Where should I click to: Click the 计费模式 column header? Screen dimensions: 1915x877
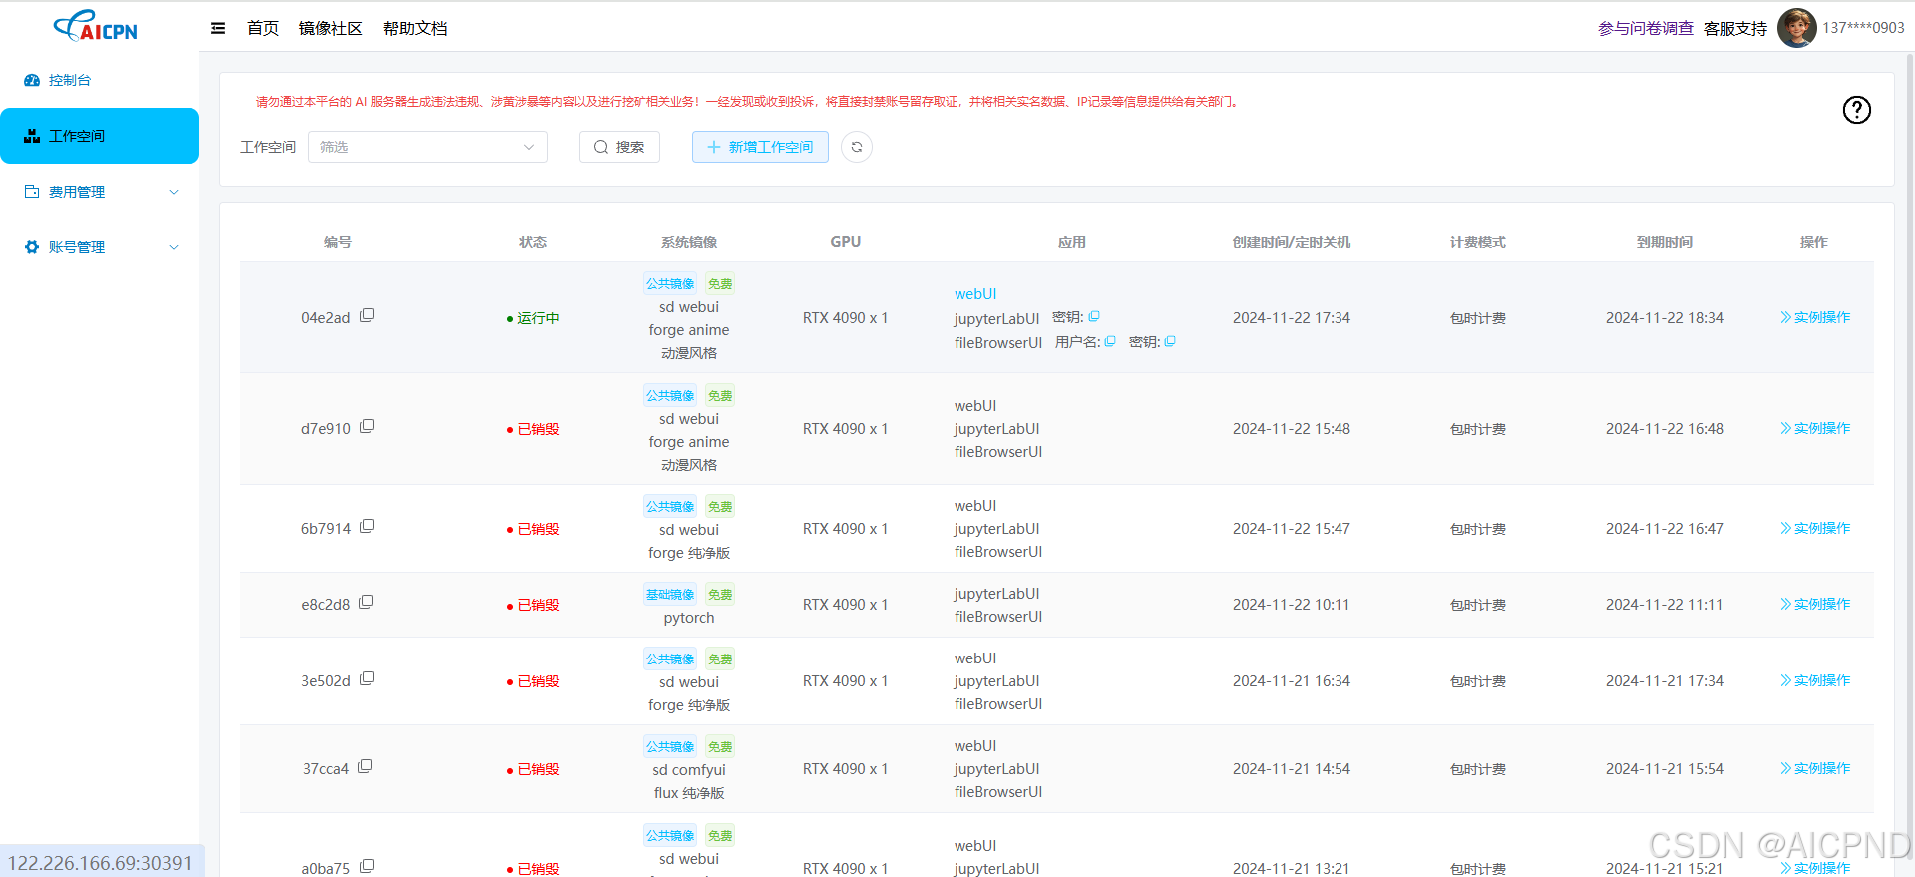[x=1477, y=242]
